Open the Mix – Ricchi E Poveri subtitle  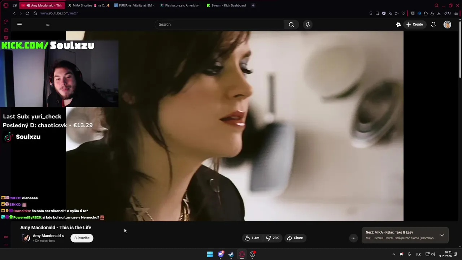[400, 238]
